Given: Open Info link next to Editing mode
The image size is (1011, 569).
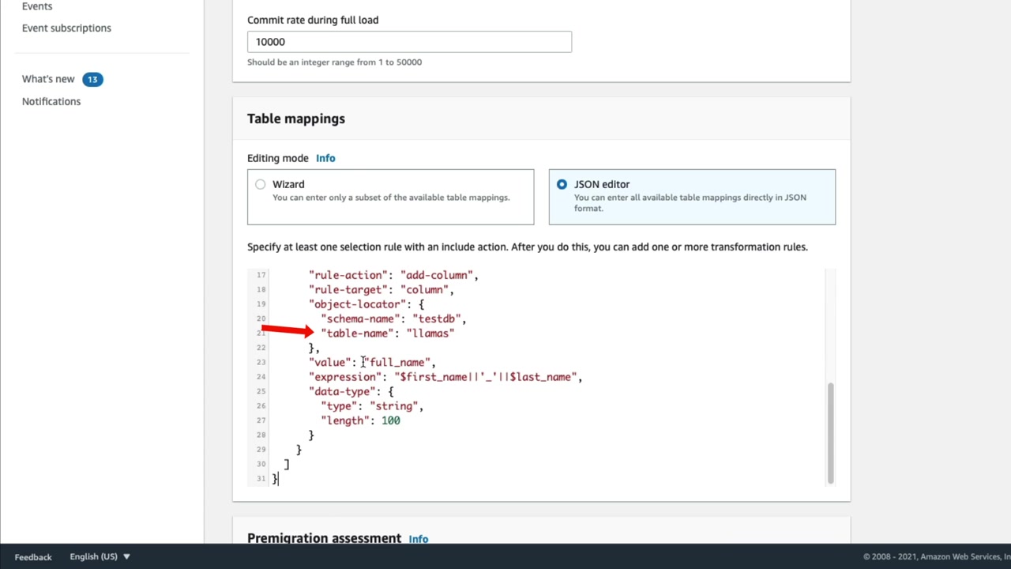Looking at the screenshot, I should tap(325, 158).
